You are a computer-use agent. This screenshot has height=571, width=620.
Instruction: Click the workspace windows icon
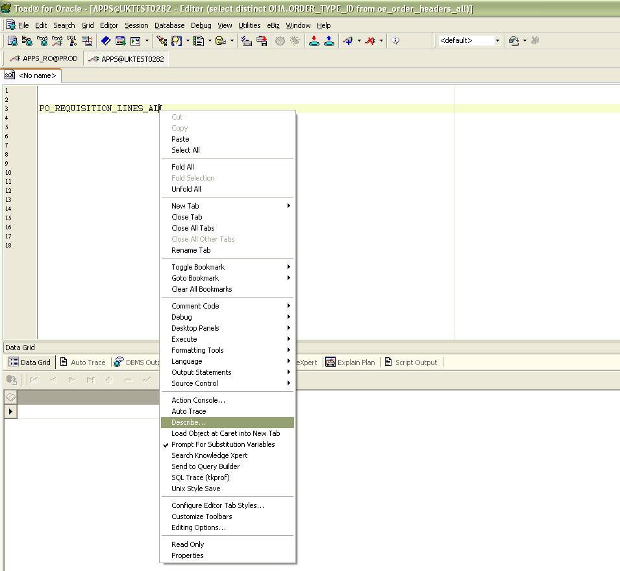(x=514, y=40)
